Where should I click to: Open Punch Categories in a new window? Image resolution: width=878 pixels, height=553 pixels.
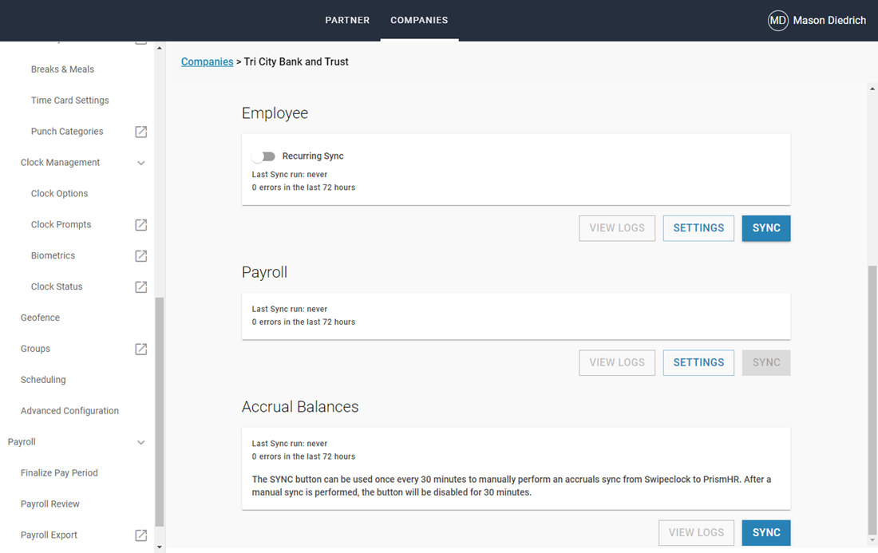[x=140, y=131]
